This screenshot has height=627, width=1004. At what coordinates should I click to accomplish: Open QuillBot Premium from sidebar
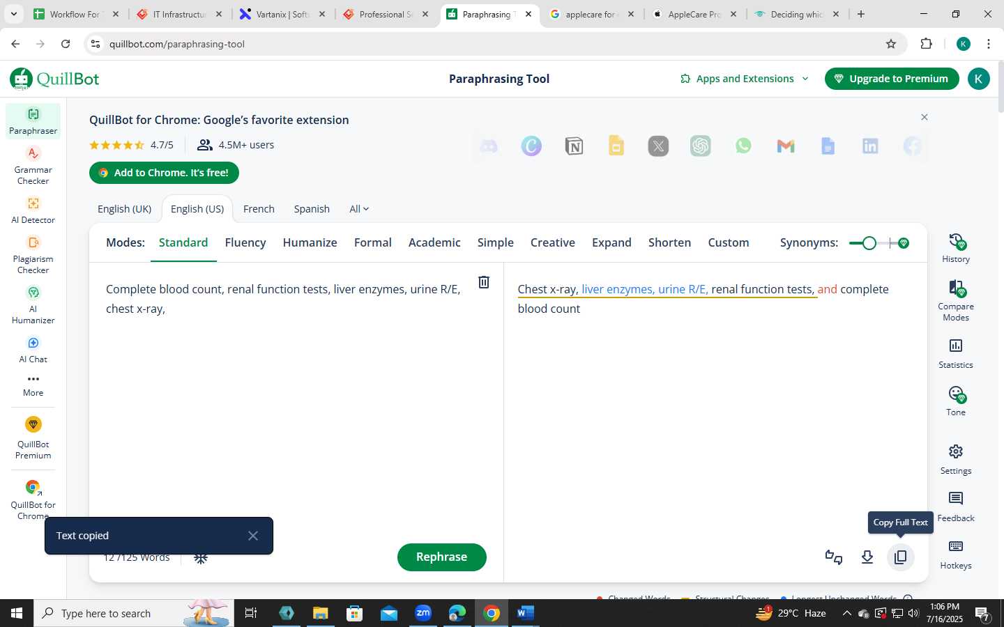[33, 438]
